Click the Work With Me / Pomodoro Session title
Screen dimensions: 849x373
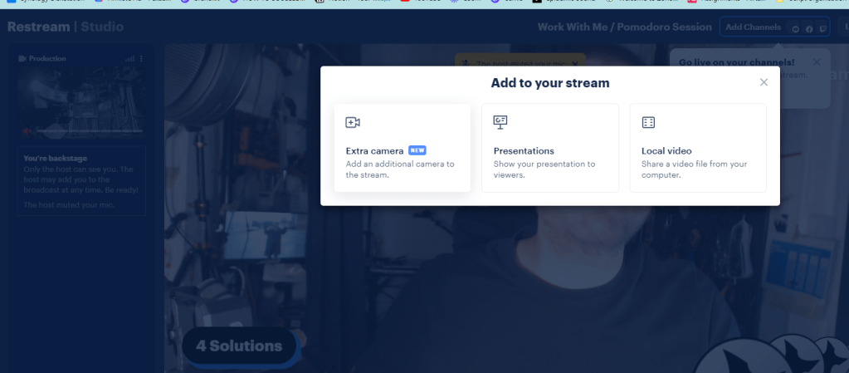pos(624,27)
